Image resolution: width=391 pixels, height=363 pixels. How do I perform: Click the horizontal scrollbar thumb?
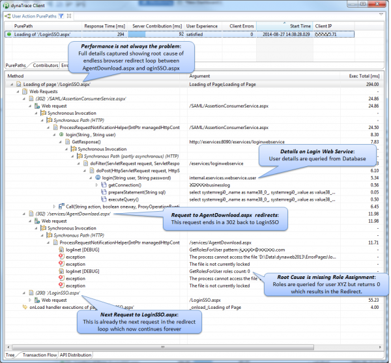[162, 347]
